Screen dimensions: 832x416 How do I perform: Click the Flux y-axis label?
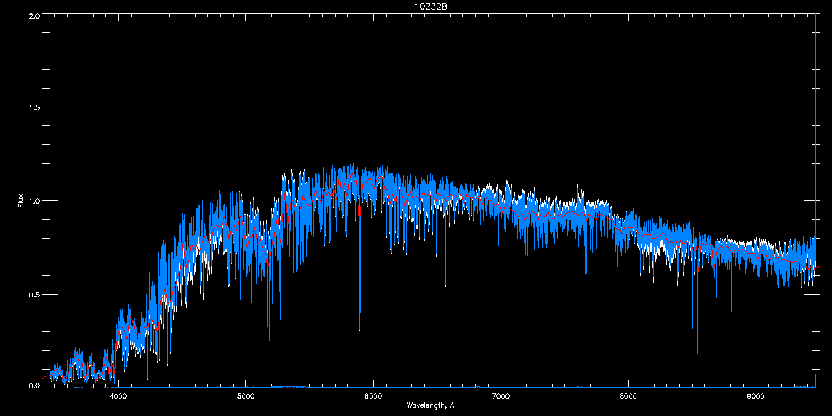coord(21,201)
